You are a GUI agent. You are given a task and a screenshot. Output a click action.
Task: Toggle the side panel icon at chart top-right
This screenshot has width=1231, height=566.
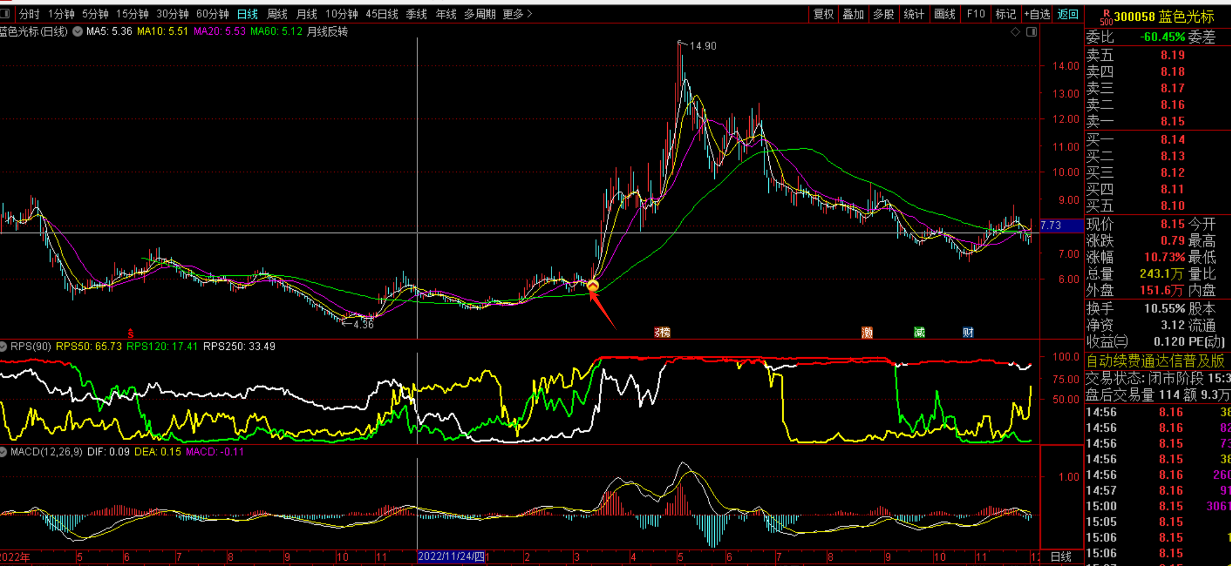1032,32
